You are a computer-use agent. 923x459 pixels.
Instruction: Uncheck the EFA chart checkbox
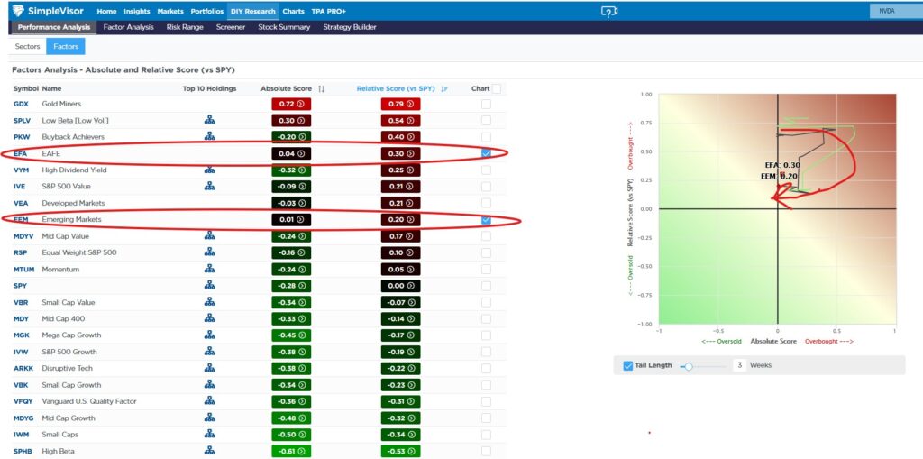[x=486, y=153]
